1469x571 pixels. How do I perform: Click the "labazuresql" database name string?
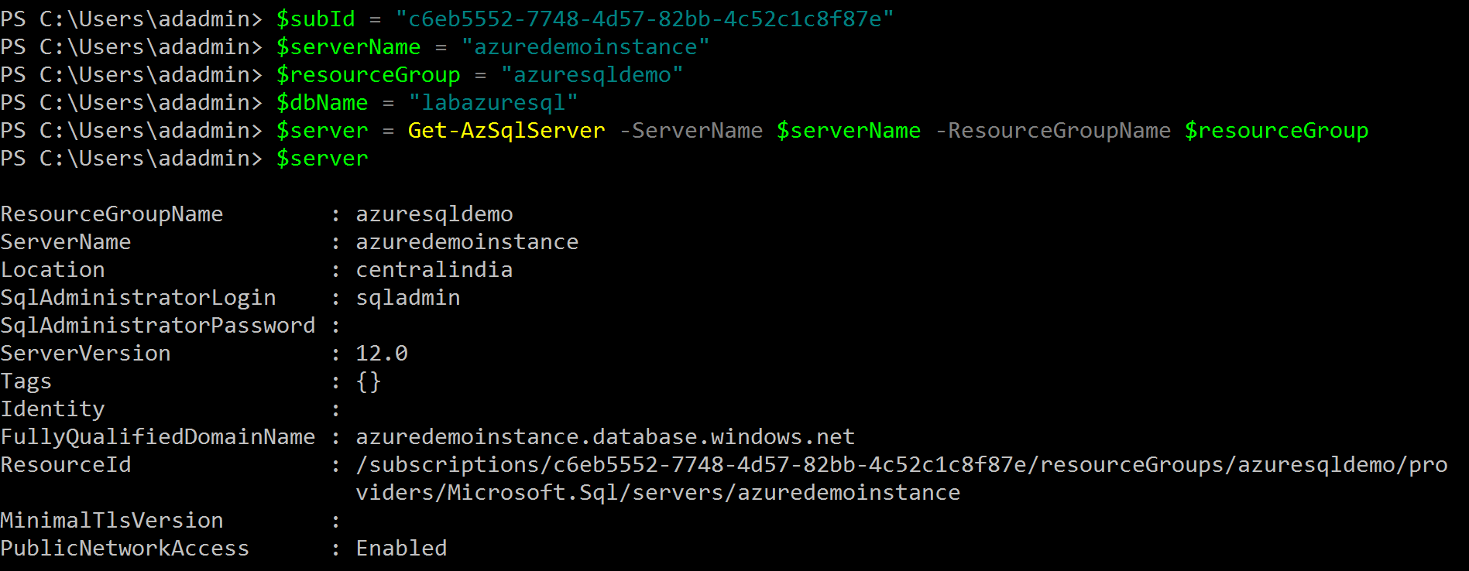click(493, 103)
